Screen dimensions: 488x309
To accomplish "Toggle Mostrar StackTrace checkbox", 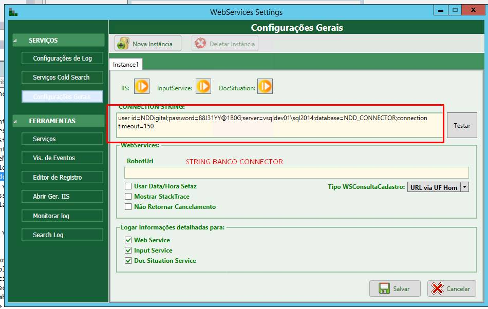I will pyautogui.click(x=128, y=197).
